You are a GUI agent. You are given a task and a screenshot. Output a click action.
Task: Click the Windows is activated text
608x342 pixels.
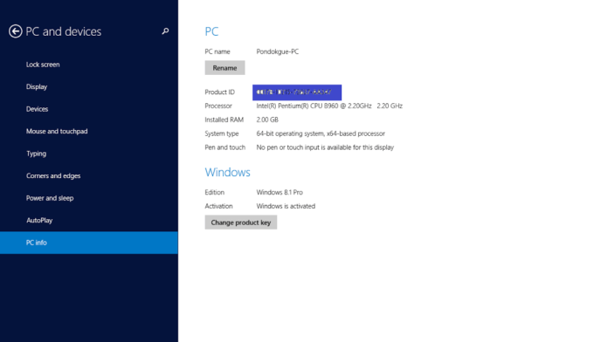(x=286, y=206)
